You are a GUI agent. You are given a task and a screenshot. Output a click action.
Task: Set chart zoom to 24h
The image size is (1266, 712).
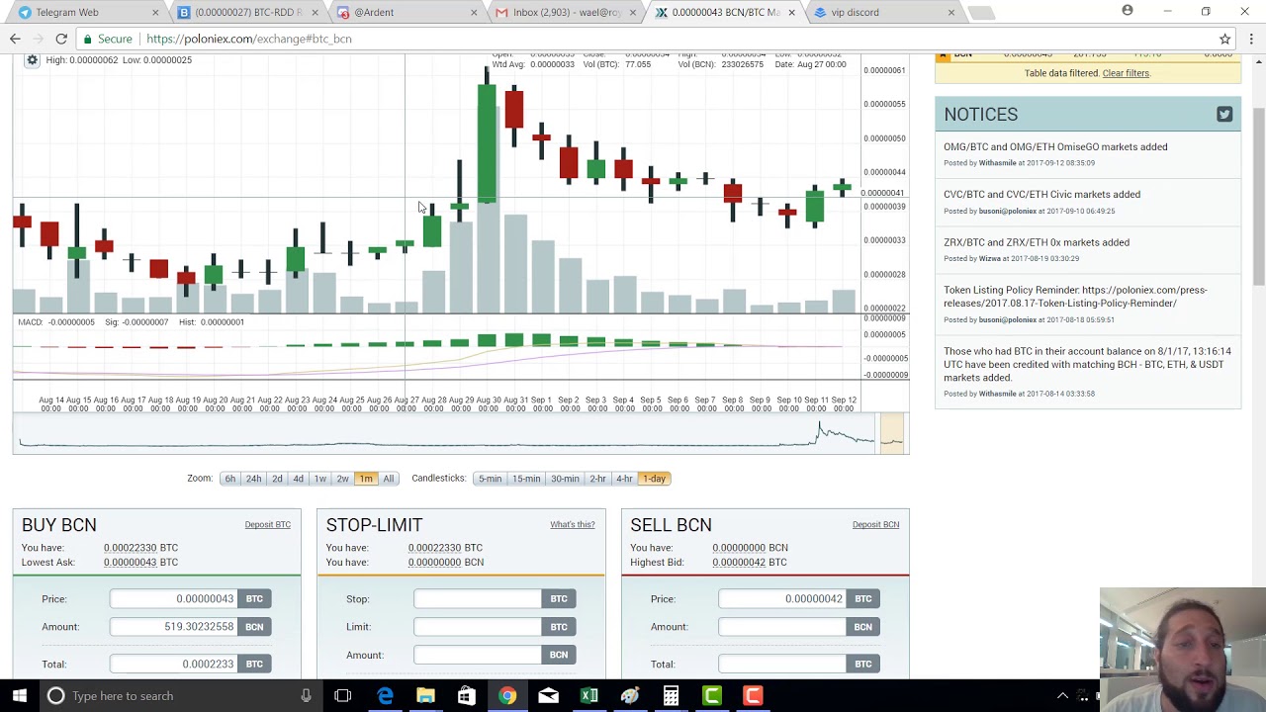[x=253, y=479]
